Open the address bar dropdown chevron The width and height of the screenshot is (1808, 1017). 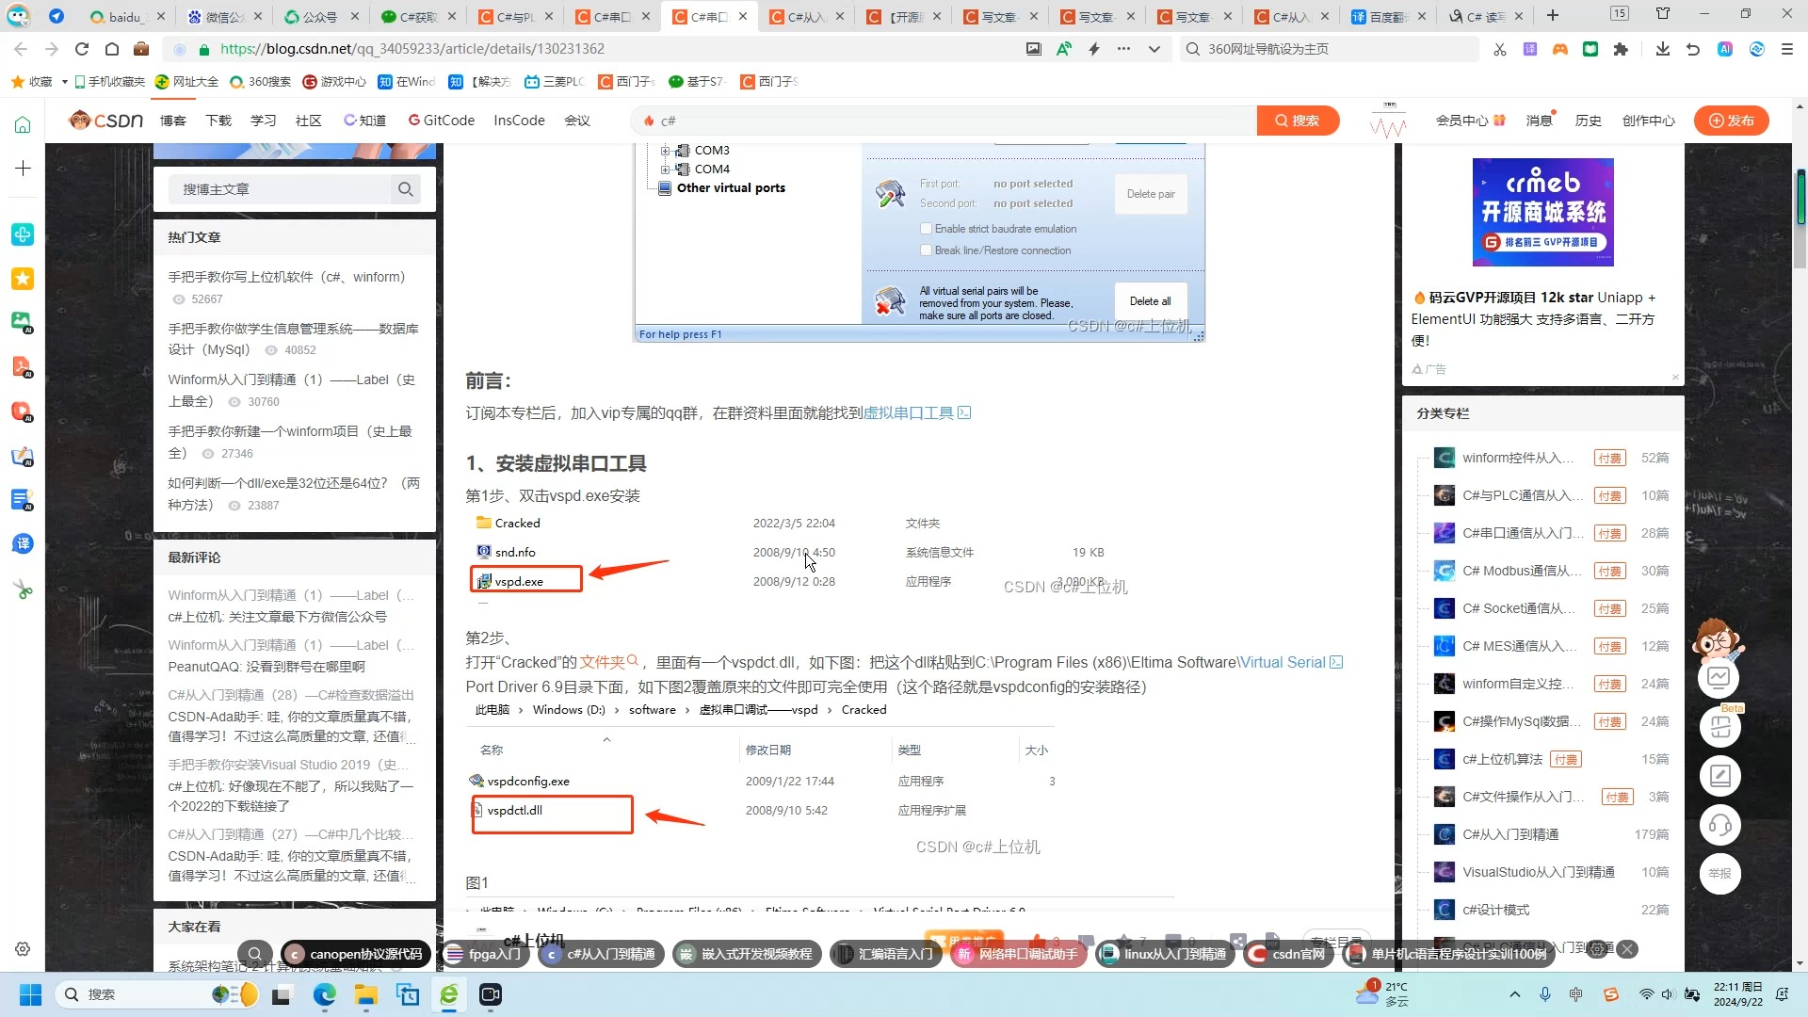click(1154, 48)
